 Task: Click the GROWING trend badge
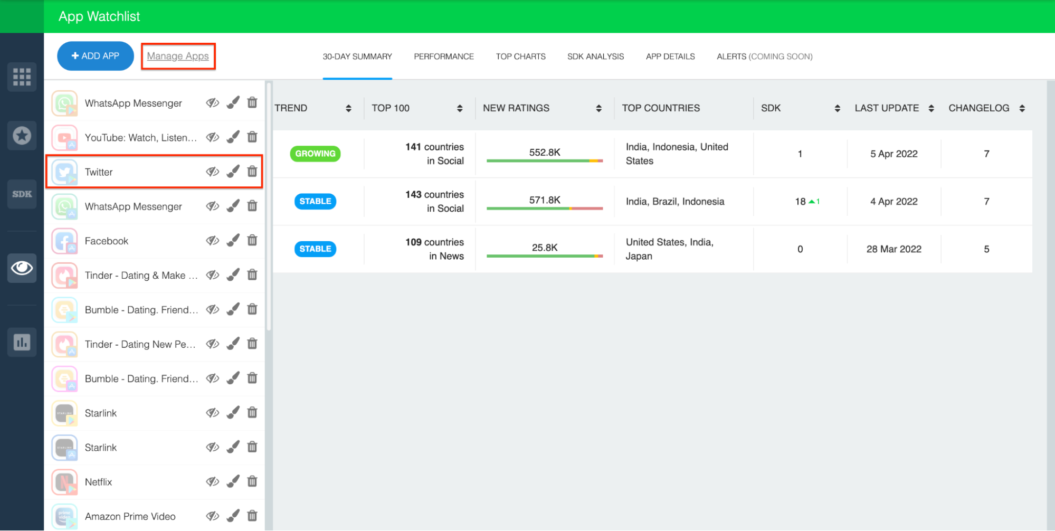coord(315,154)
